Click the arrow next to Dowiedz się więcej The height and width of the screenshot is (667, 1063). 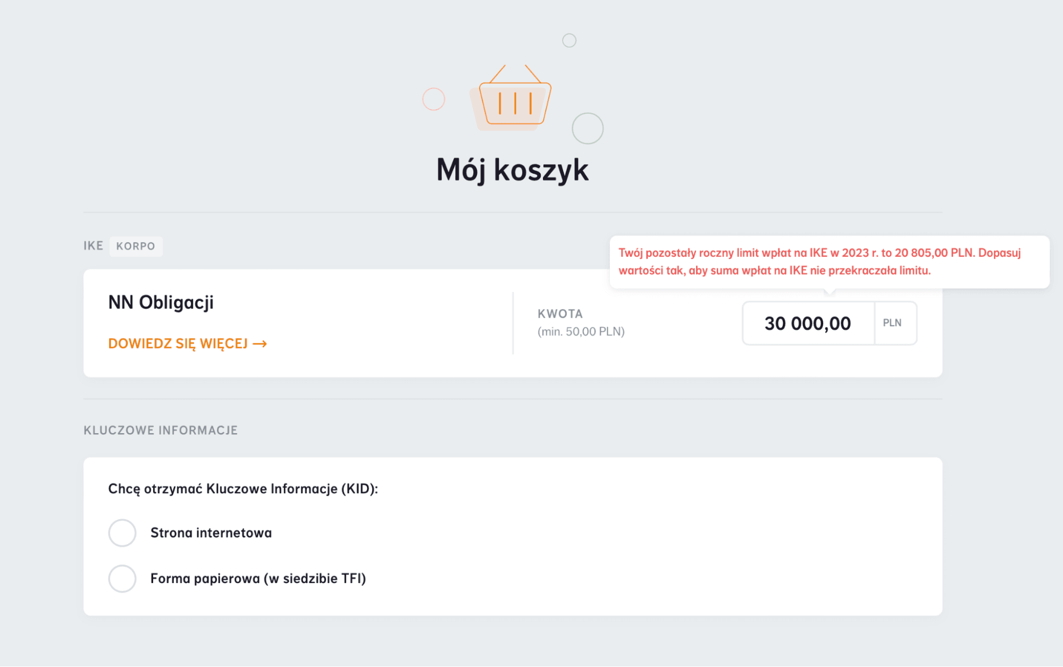point(260,344)
